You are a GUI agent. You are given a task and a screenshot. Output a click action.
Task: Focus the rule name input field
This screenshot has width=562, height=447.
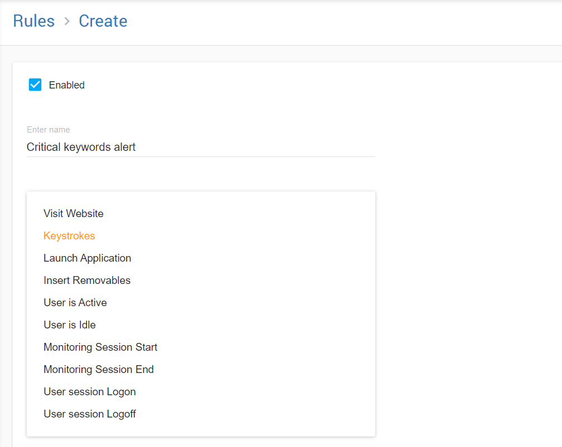201,148
